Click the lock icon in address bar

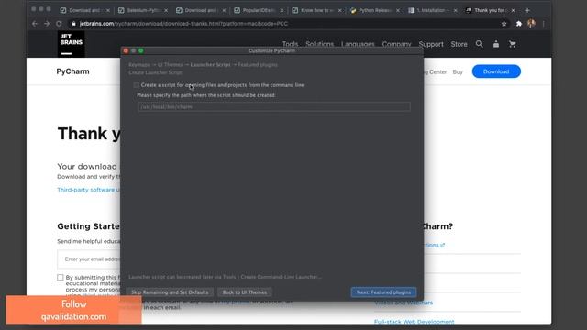point(73,24)
